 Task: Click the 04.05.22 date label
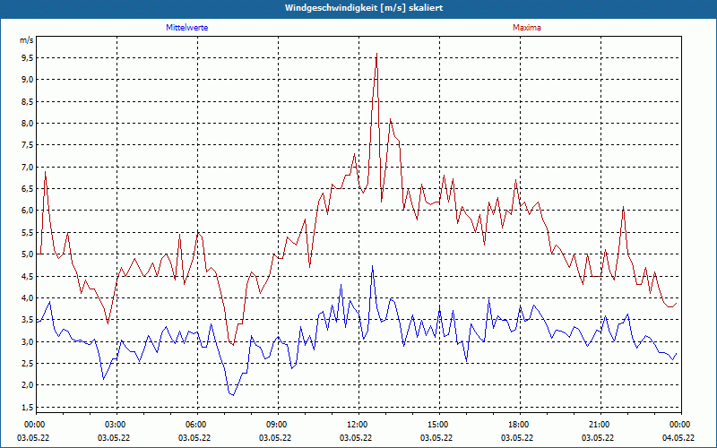[678, 437]
